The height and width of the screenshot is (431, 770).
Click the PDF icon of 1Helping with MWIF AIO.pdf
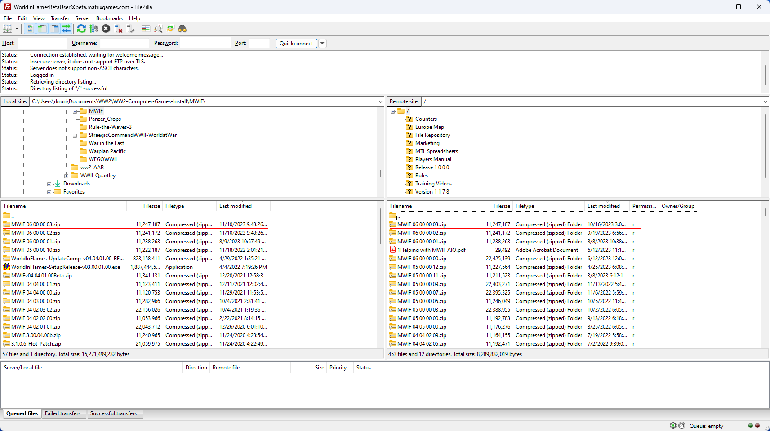(393, 250)
